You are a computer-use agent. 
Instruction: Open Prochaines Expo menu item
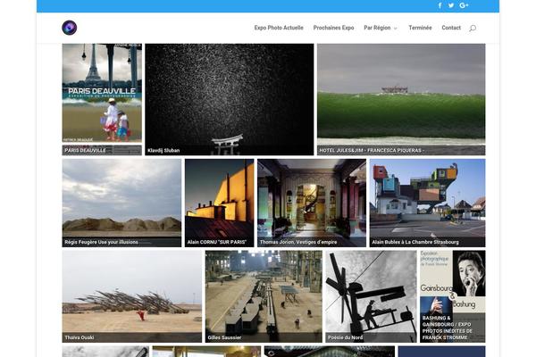333,28
